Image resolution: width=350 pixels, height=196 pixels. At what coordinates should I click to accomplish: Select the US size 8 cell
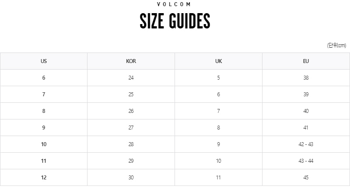[44, 111]
